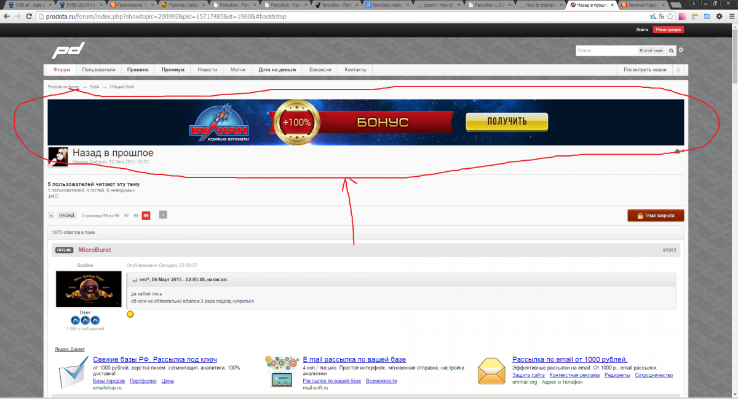Click the first-page double arrow button

(x=51, y=215)
